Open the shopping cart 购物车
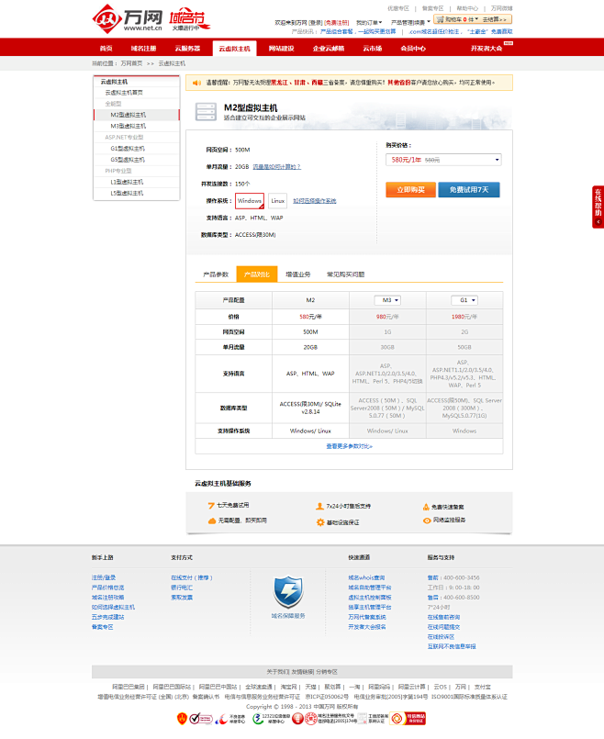604x739 pixels. [455, 18]
